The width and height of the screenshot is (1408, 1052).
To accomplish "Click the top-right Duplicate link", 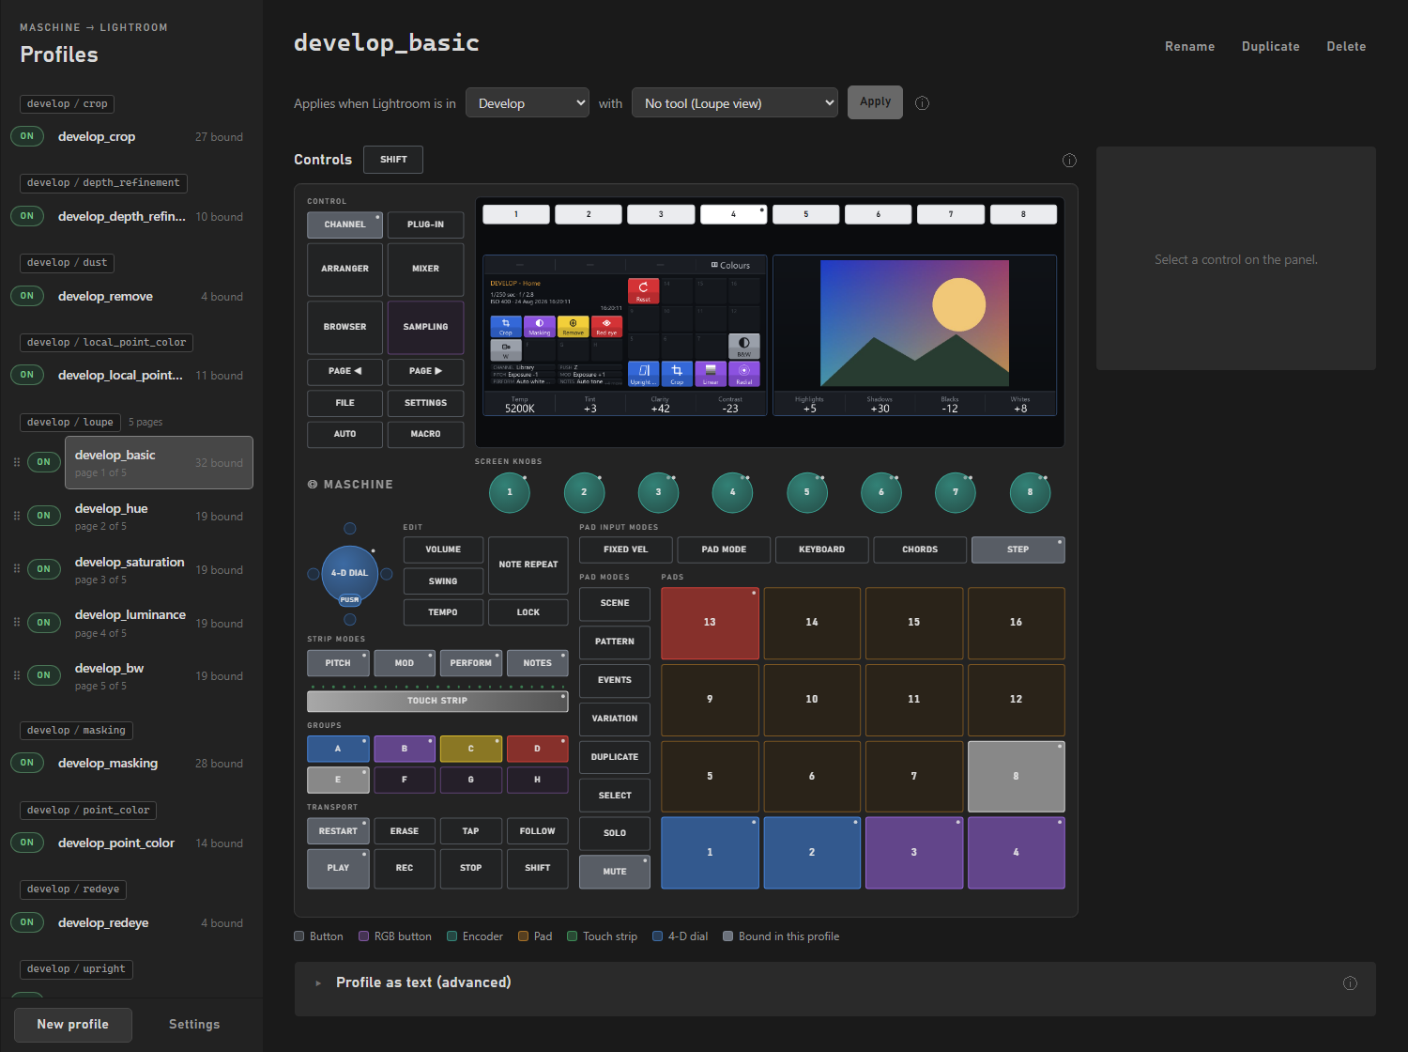I will point(1270,46).
